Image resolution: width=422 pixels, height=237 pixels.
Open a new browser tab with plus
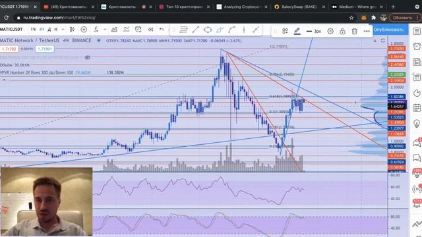[393, 7]
